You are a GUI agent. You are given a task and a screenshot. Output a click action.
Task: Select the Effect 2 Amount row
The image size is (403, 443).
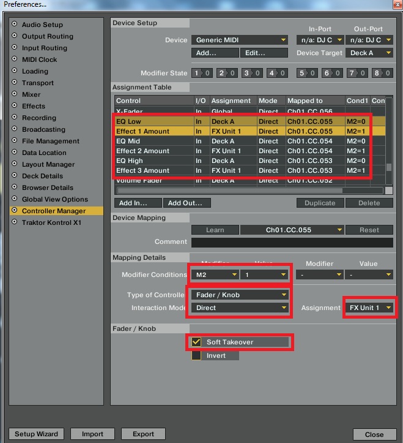tap(250, 151)
